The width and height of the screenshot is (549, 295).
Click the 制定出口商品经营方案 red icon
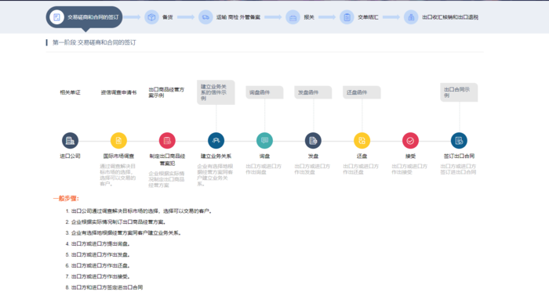[x=167, y=141]
